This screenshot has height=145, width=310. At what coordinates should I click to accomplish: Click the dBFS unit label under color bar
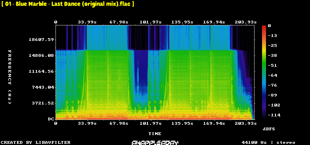tap(269, 129)
